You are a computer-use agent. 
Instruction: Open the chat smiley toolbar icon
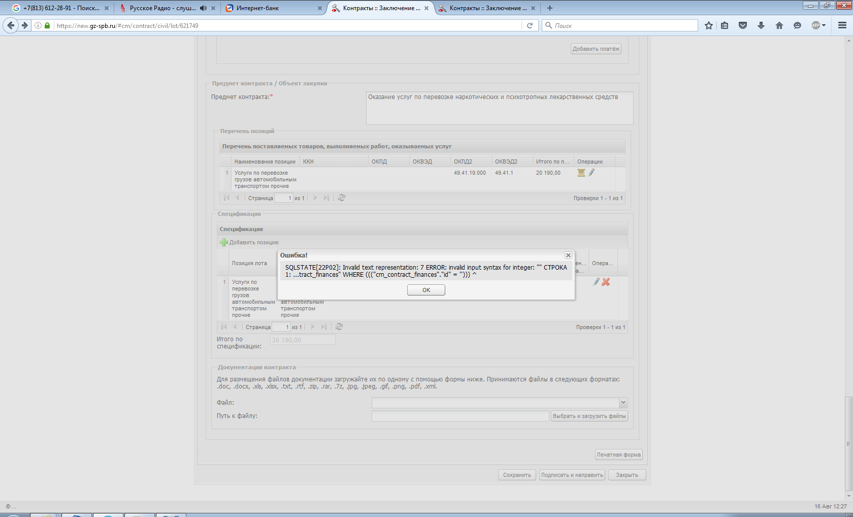798,25
